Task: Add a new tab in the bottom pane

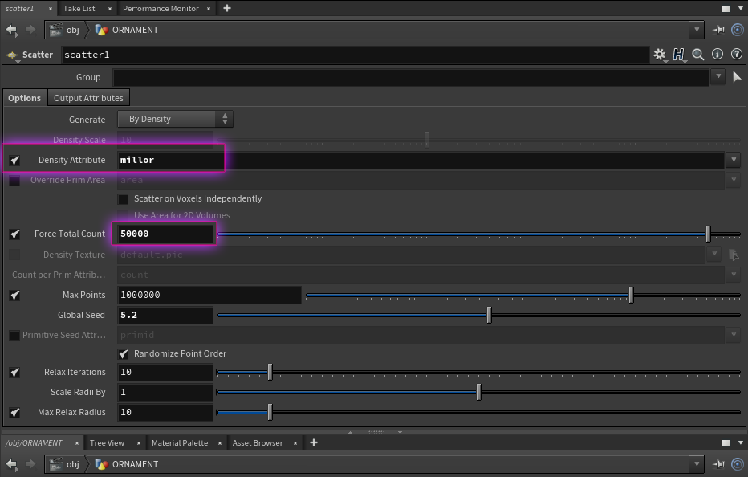Action: (x=314, y=442)
